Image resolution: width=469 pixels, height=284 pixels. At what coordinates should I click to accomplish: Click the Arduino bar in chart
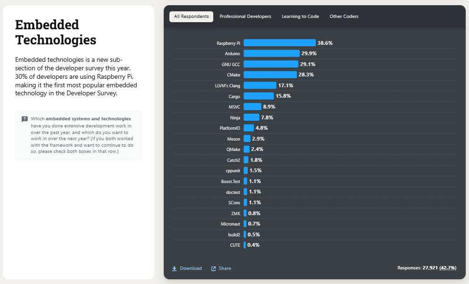coord(271,53)
